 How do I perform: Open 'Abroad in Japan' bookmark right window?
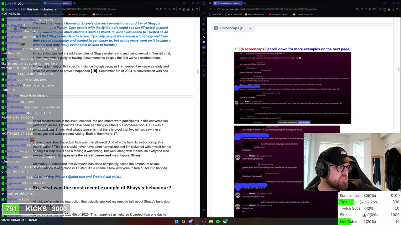click(x=279, y=14)
